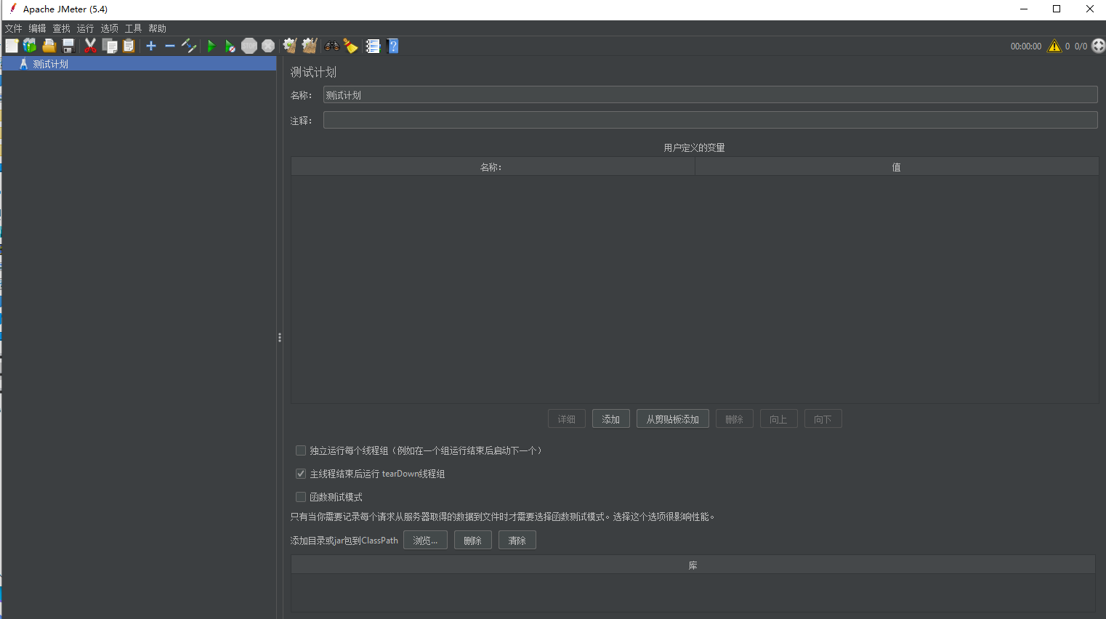Click the 00:00:00 elapsed timer
Viewport: 1106px width, 619px height.
[1026, 46]
